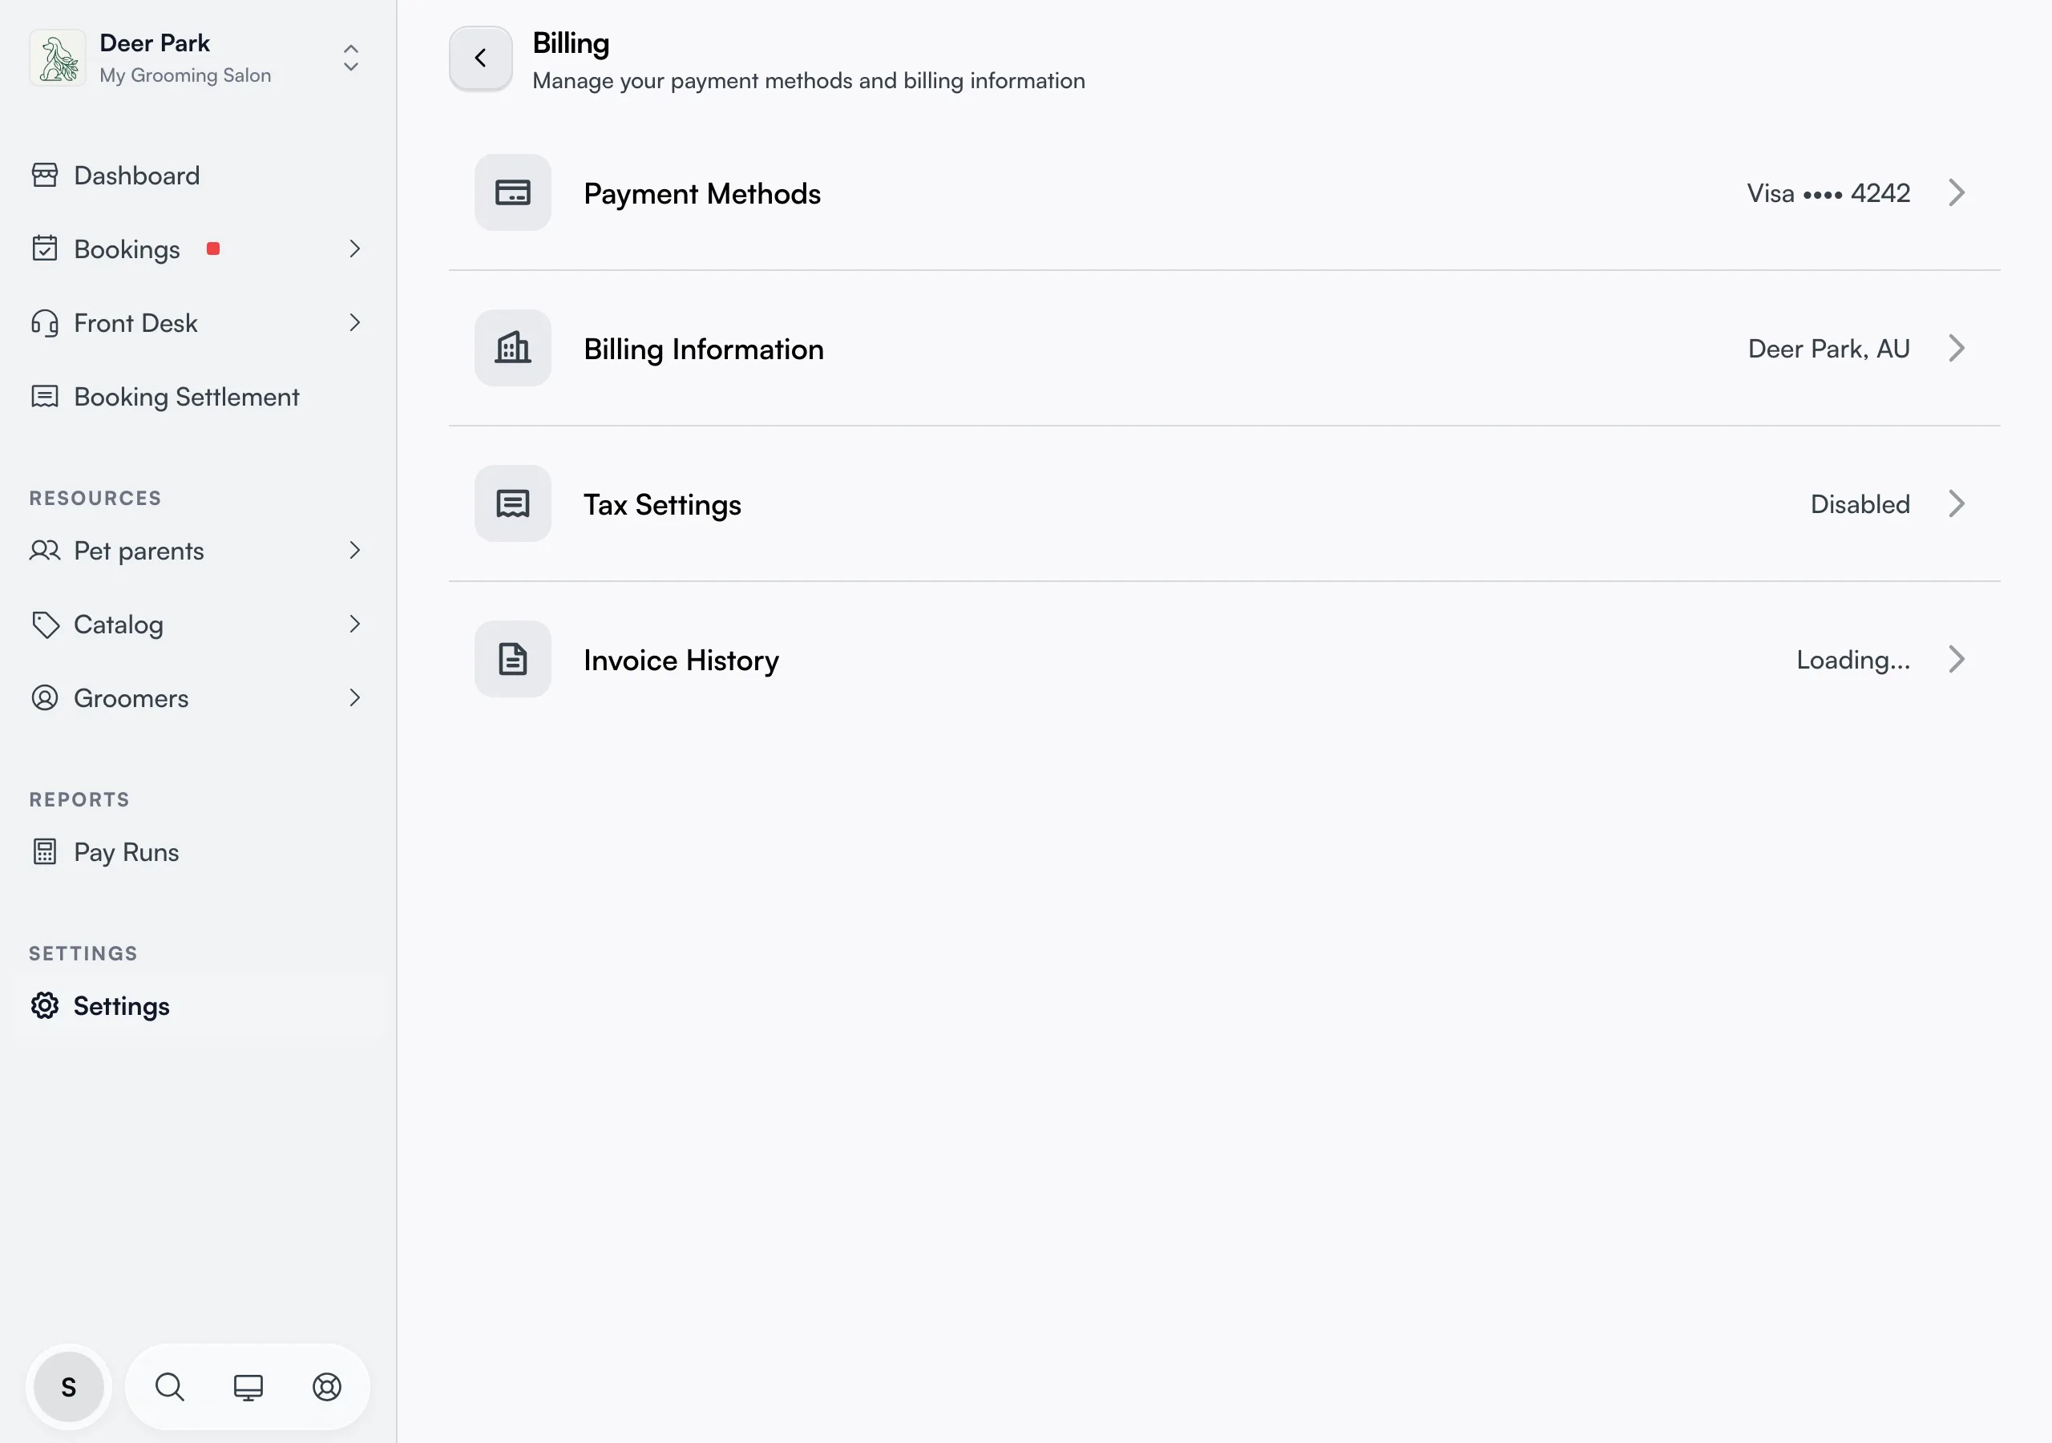Screen dimensions: 2052x1443
Task: Open the Bookings menu item
Action: (197, 249)
